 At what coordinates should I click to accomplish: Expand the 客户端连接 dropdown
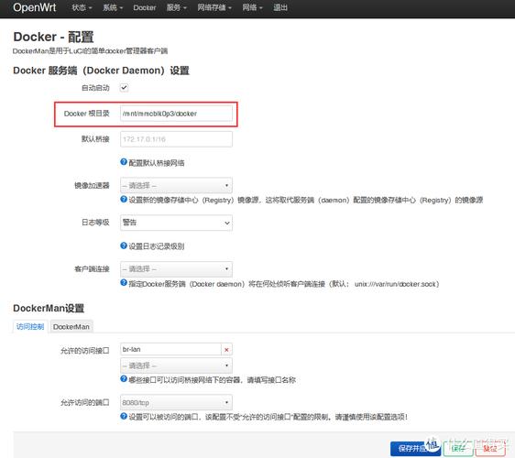[176, 269]
